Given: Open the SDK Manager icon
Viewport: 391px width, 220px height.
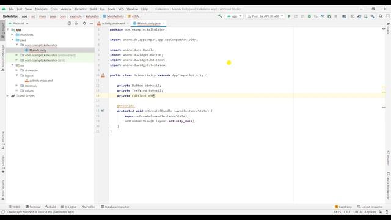Looking at the screenshot, I should pyautogui.click(x=372, y=16).
